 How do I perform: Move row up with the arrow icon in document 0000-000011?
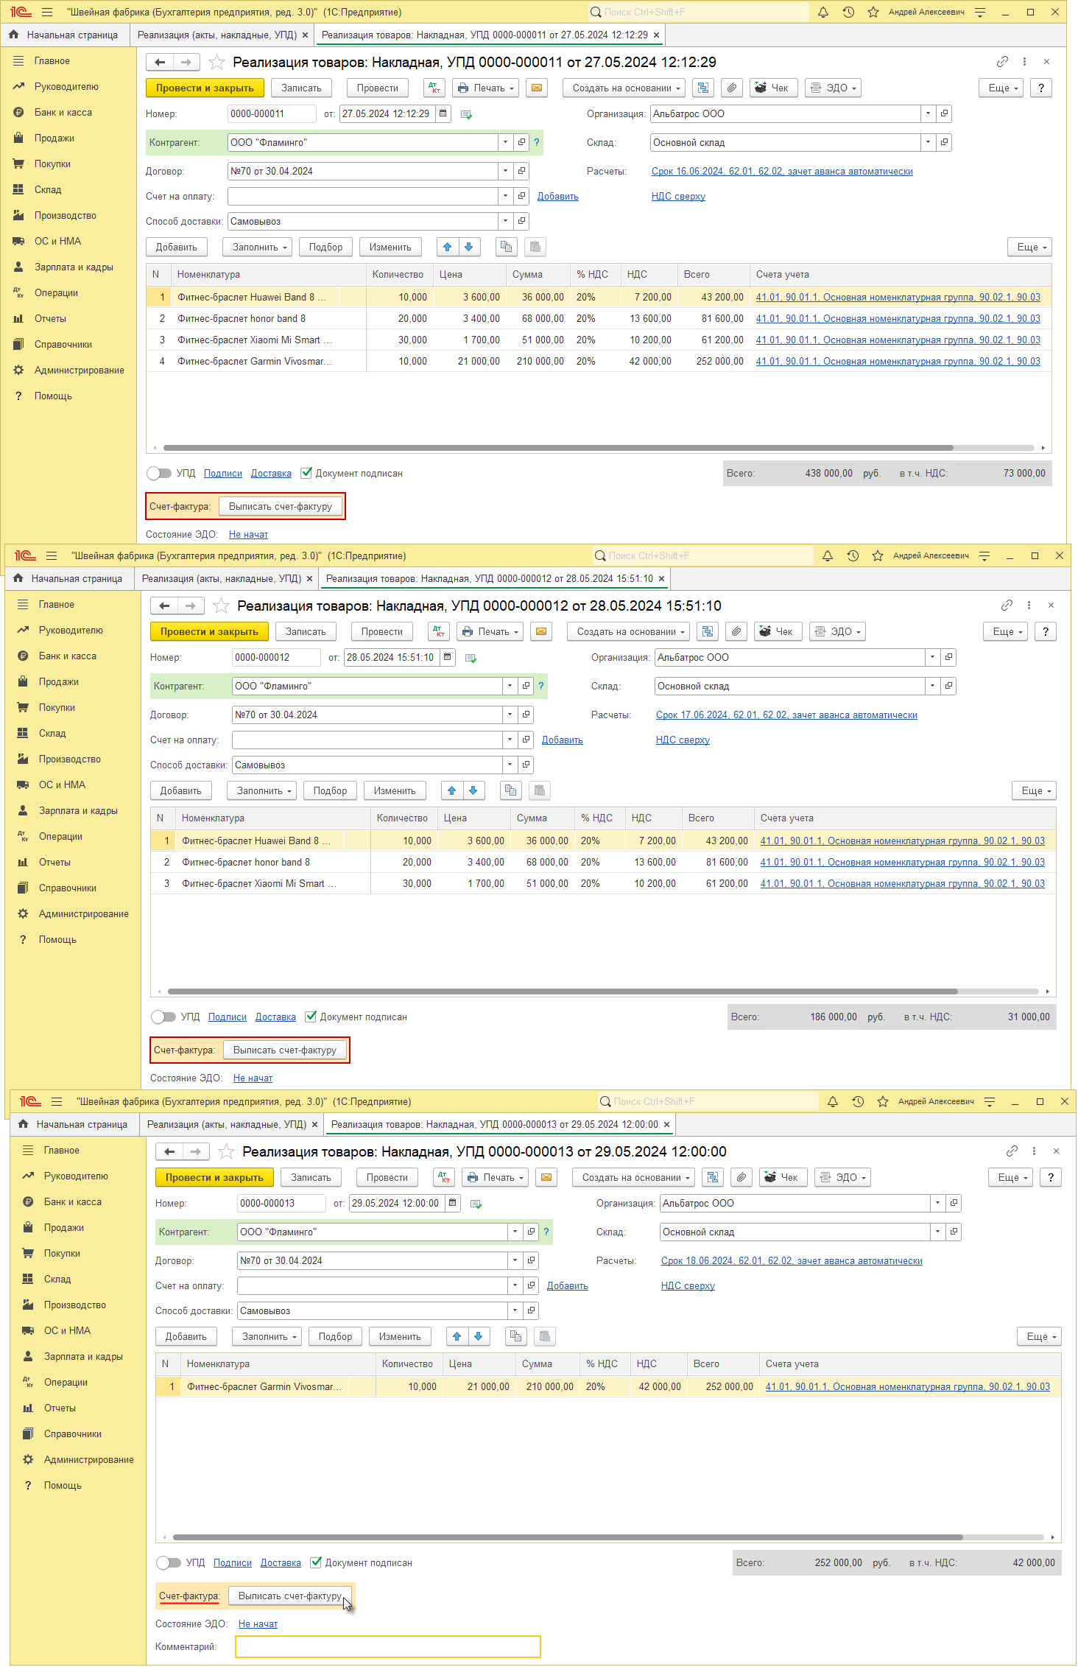[x=447, y=247]
